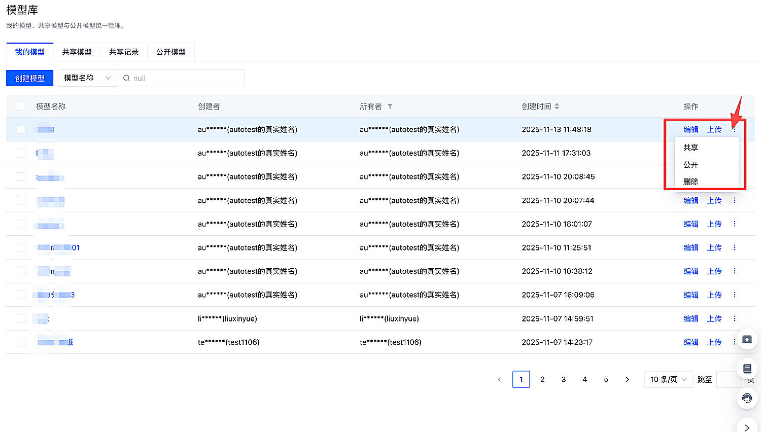Screen dimensions: 761x432
Task: Click the search magnifier icon
Action: 126,78
